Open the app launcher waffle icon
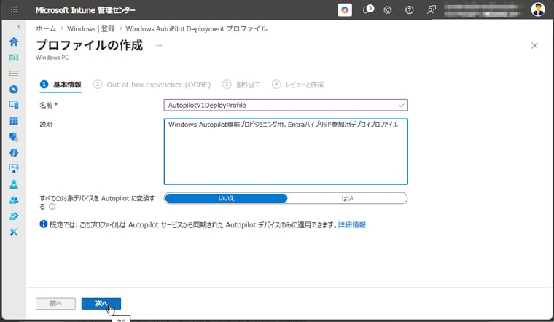 click(x=14, y=10)
